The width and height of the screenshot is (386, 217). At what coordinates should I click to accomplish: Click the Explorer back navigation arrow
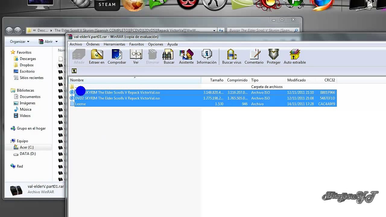coord(9,30)
